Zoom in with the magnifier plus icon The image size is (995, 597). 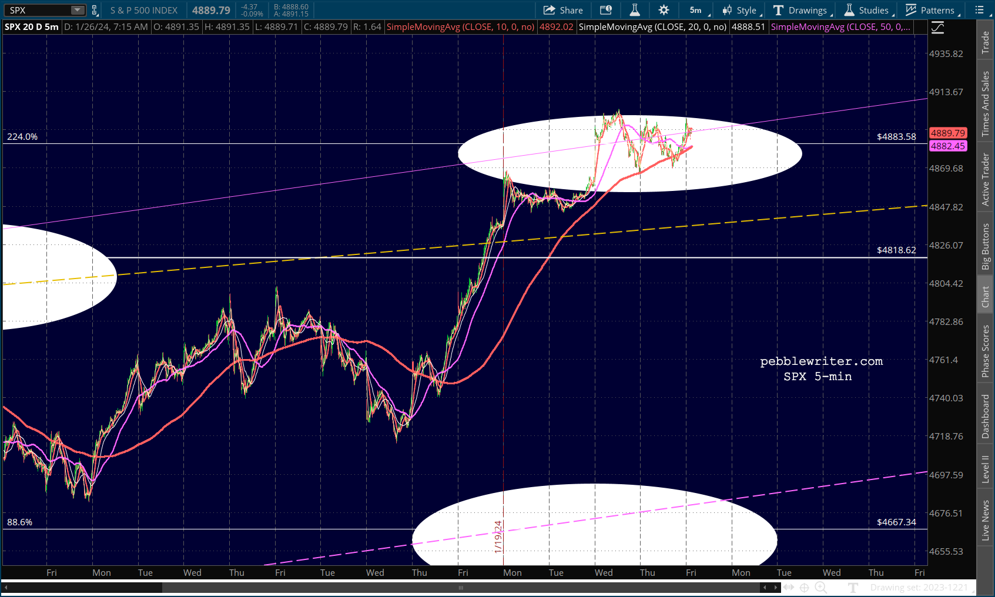[x=820, y=587]
